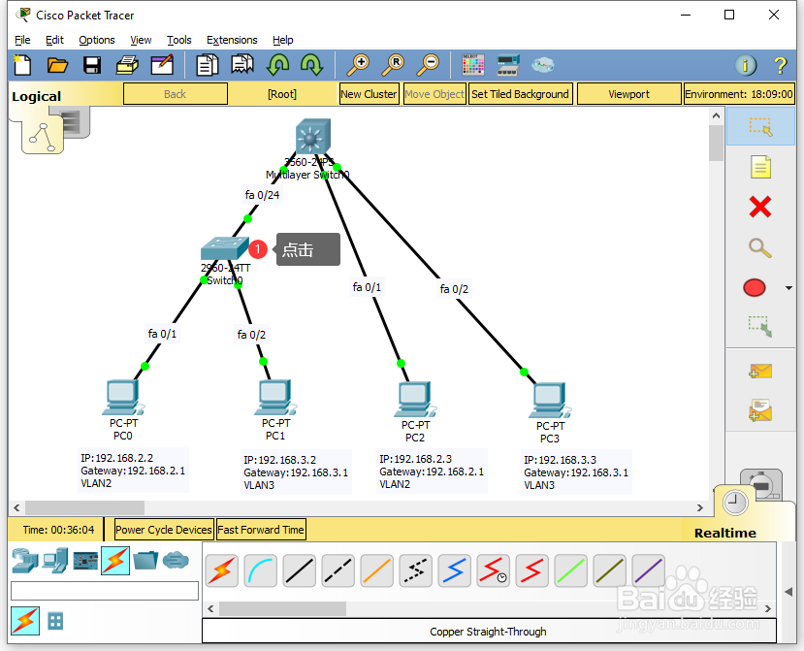
Task: Click the Print icon
Action: click(x=127, y=65)
